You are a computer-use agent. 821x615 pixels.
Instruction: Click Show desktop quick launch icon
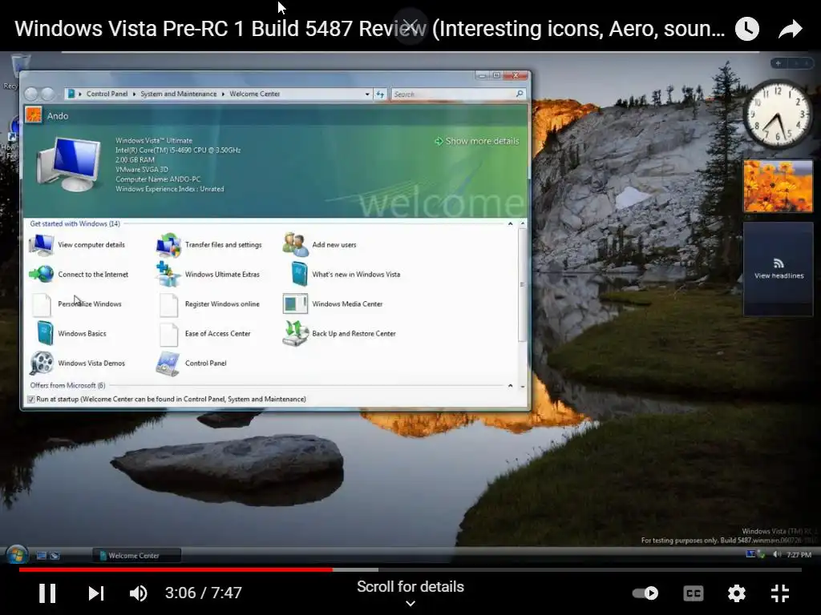42,556
